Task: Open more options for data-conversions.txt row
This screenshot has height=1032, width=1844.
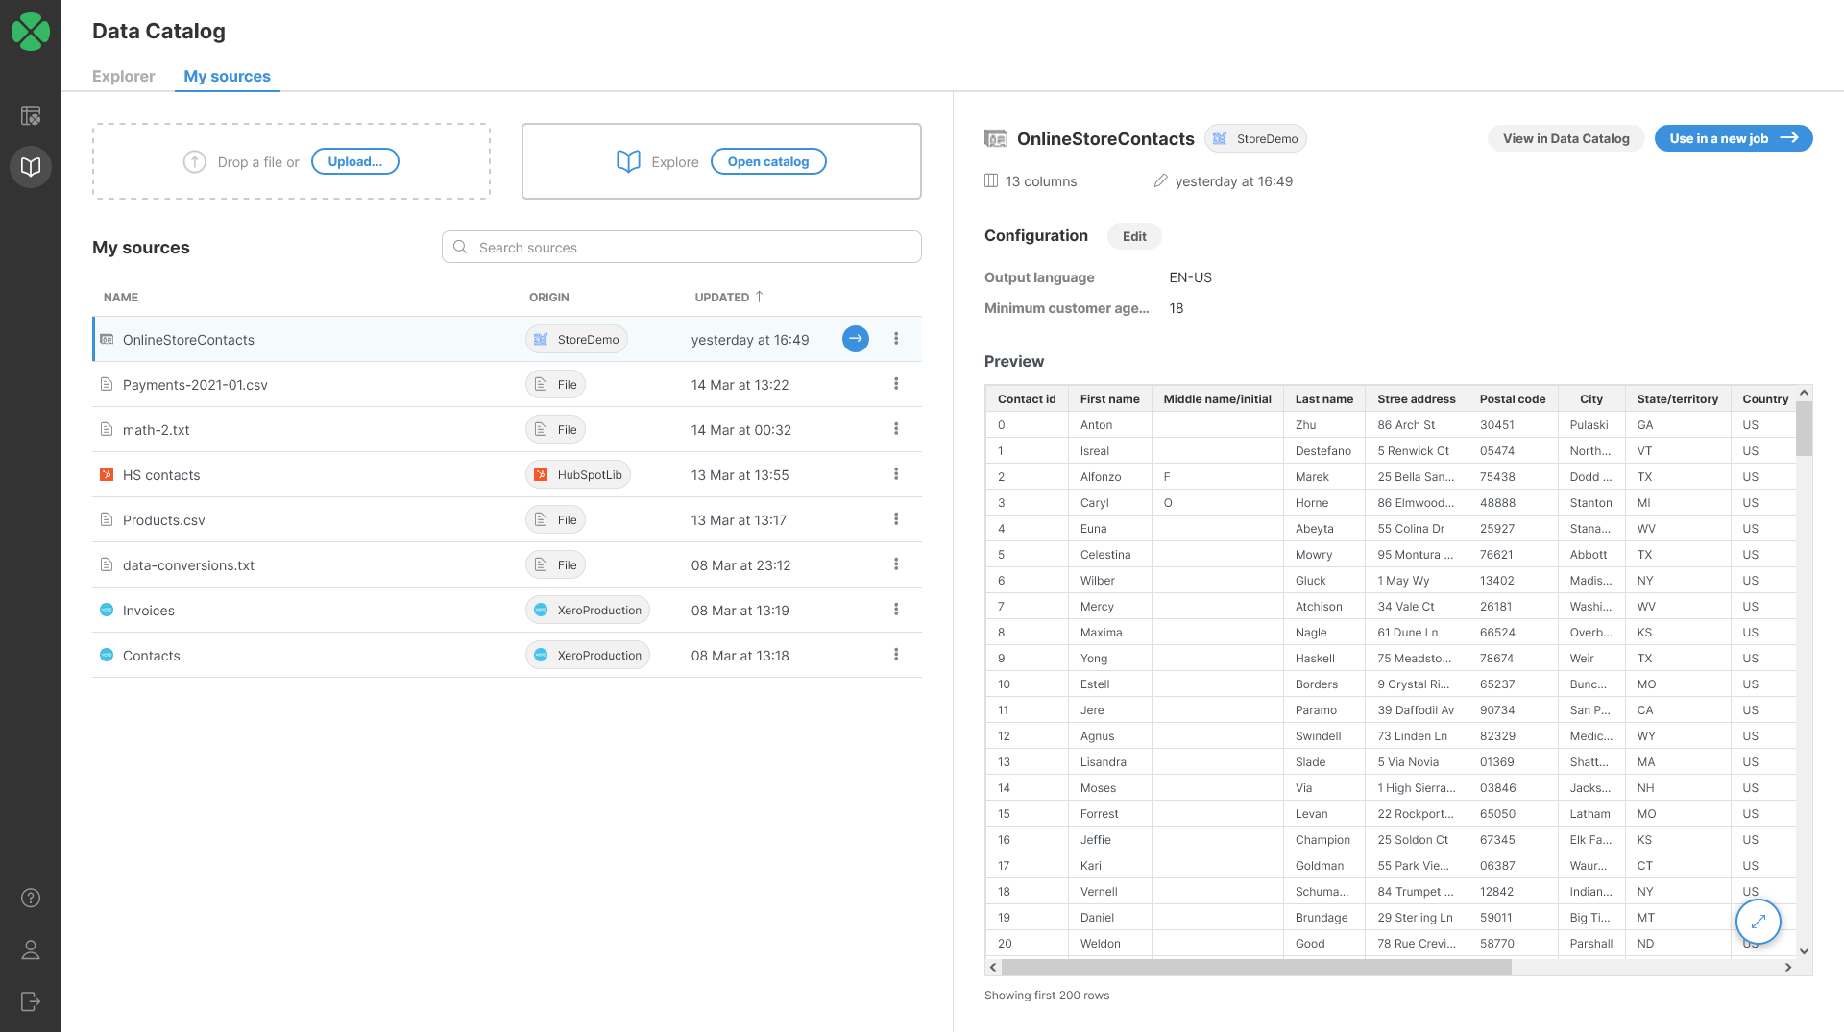Action: click(x=896, y=564)
